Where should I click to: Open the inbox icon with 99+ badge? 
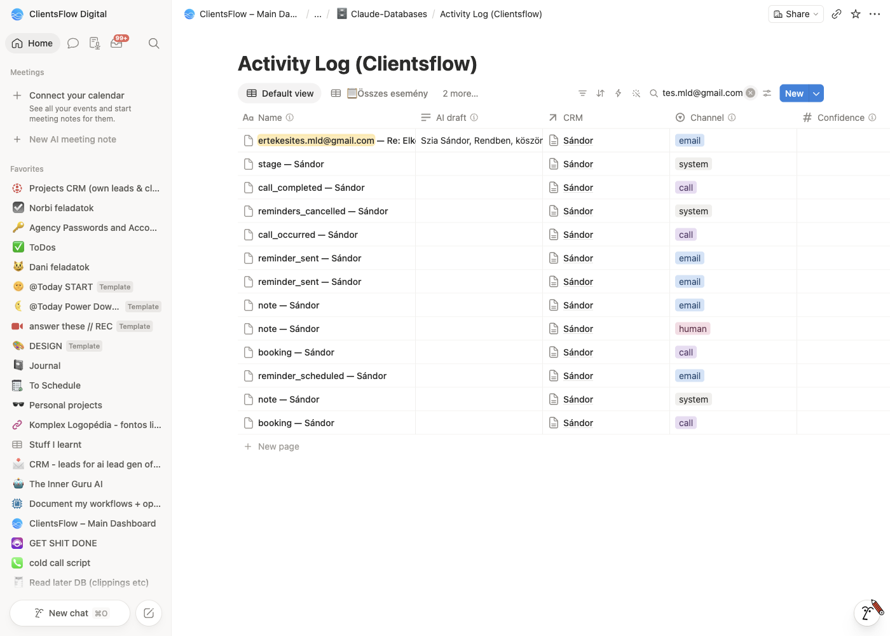tap(117, 43)
